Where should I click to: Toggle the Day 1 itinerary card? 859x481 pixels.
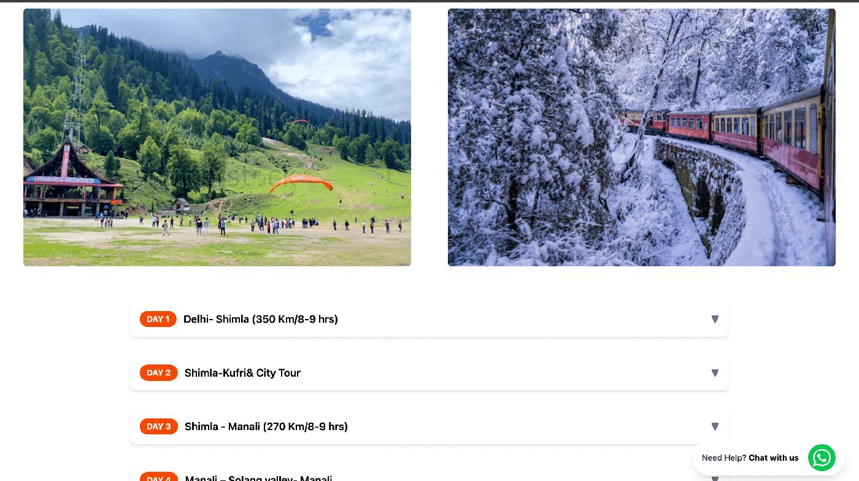429,319
